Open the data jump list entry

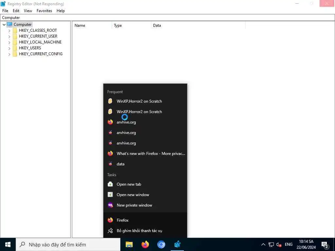145,164
